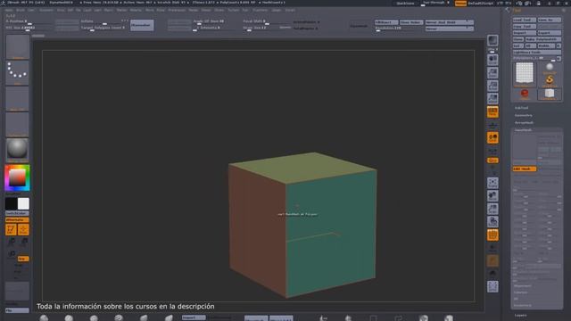Open the texture selector slot
Image resolution: width=571 pixels, height=321 pixels.
click(x=18, y=125)
